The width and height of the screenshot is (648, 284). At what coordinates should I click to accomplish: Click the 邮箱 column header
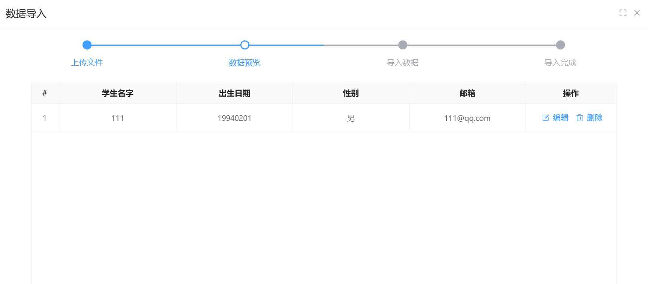467,93
